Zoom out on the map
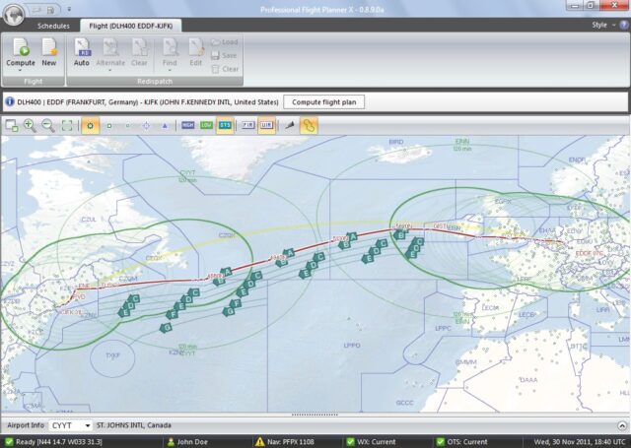631x448 pixels. pyautogui.click(x=47, y=125)
